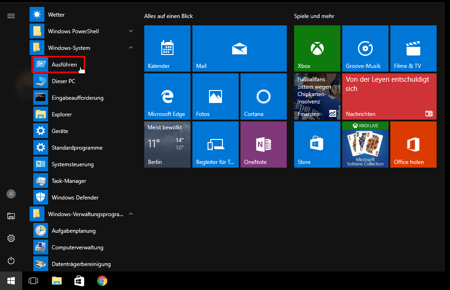Open Datenträgerbereinigung icon
This screenshot has height=290, width=450.
[x=40, y=264]
